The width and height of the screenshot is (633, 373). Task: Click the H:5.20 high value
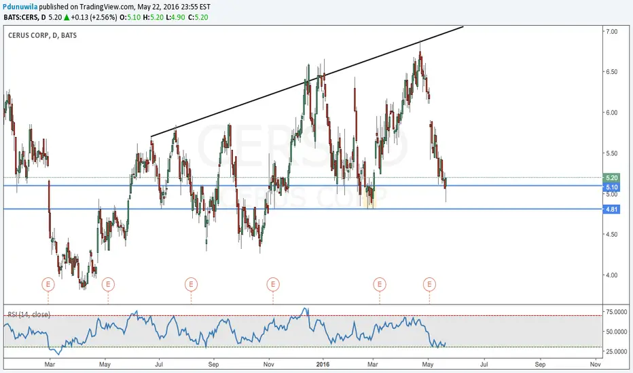[153, 18]
